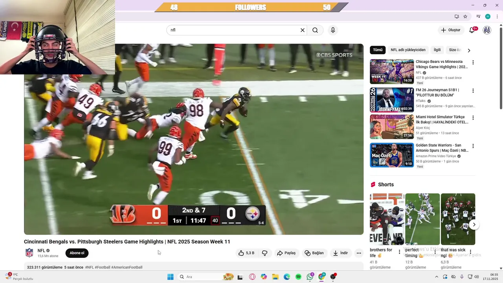This screenshot has width=503, height=283.
Task: Like the video with thumbs-up
Action: pos(246,253)
